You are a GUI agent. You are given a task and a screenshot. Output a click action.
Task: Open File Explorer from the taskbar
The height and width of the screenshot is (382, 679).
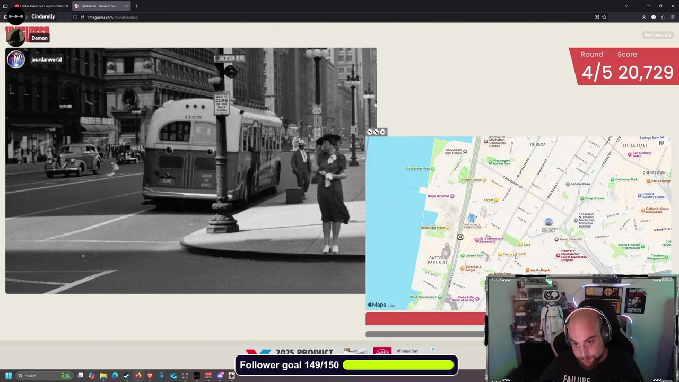click(x=103, y=376)
